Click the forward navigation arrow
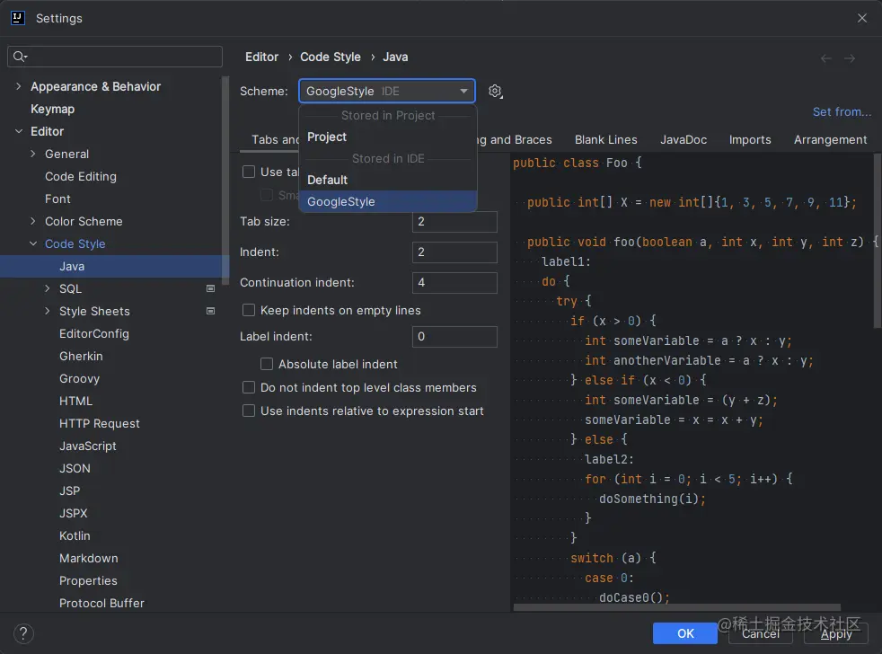882x654 pixels. click(850, 58)
